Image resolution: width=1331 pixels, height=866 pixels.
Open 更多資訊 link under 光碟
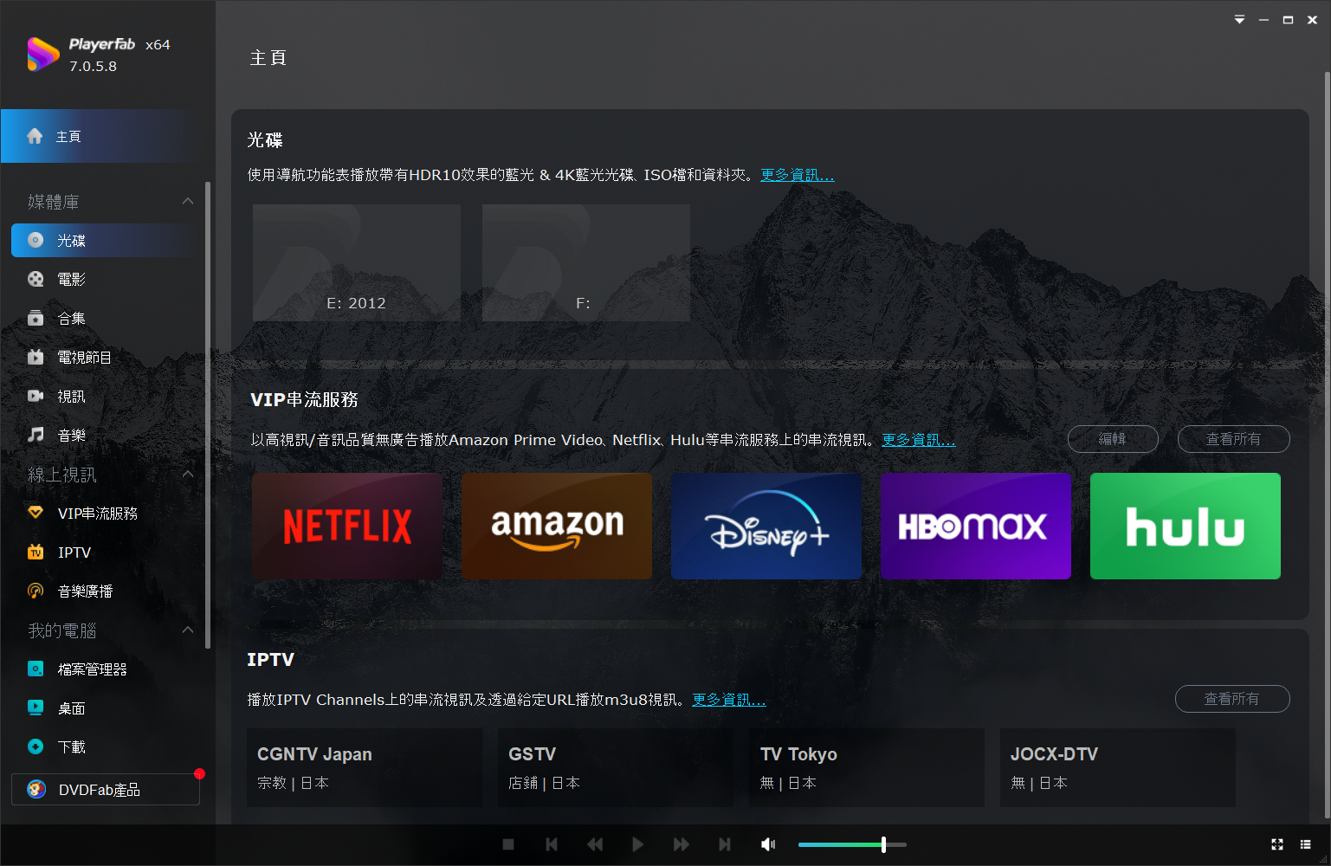click(x=798, y=175)
